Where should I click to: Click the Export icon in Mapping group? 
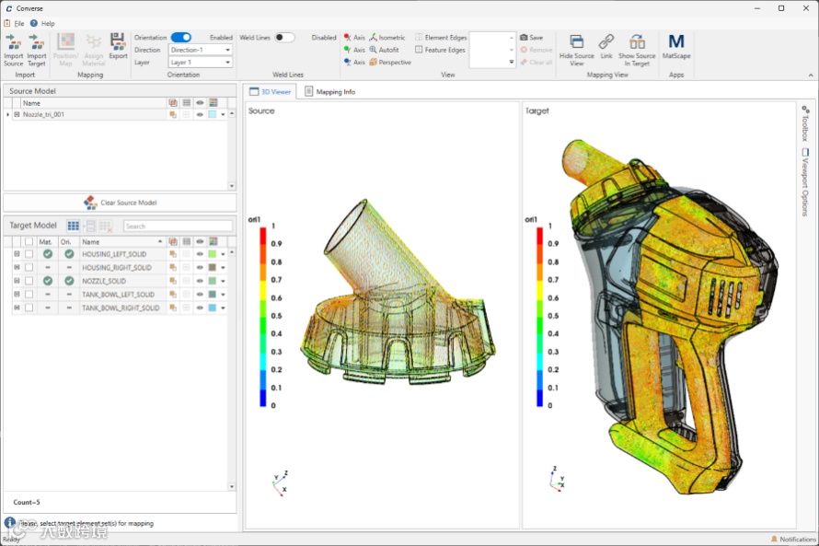(118, 41)
